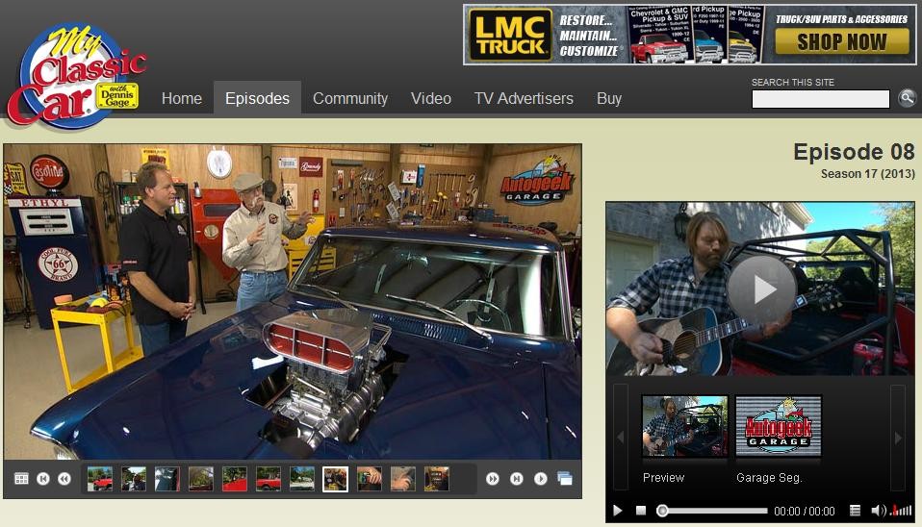Image resolution: width=922 pixels, height=527 pixels.
Task: Click the large garage photo
Action: click(x=293, y=301)
